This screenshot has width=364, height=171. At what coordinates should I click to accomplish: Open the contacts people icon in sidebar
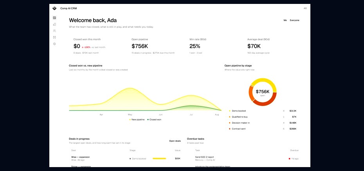pyautogui.click(x=54, y=31)
